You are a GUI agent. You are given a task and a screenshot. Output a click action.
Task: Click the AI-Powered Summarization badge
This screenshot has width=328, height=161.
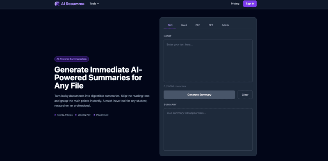click(x=71, y=59)
